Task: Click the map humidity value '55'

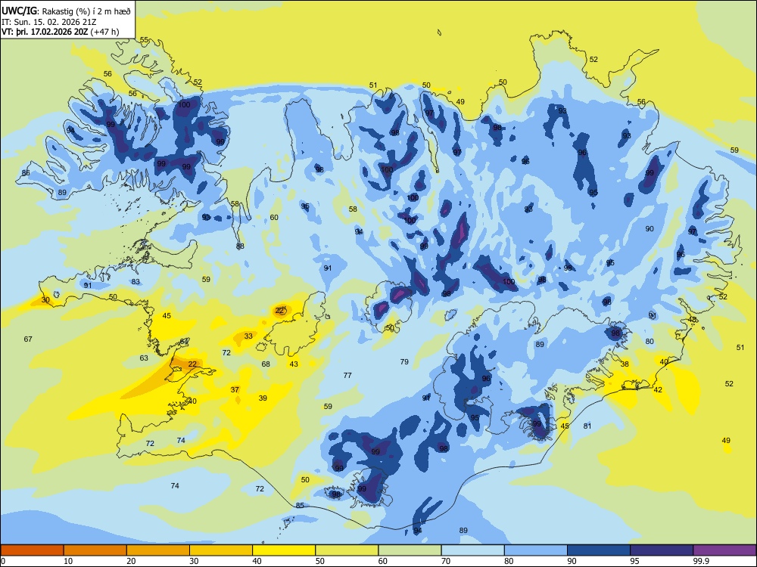Action: coord(144,40)
